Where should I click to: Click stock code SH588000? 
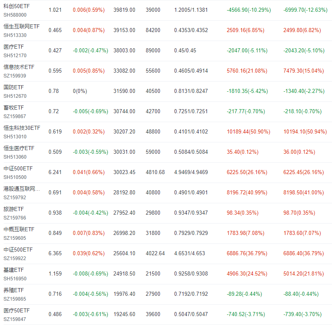pyautogui.click(x=15, y=15)
